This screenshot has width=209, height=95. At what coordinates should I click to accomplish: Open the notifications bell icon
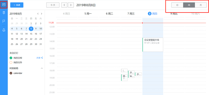[x=4, y=30]
